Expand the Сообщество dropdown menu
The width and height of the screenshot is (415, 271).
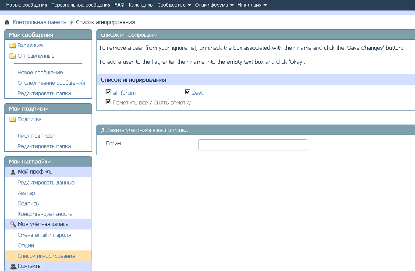[174, 5]
